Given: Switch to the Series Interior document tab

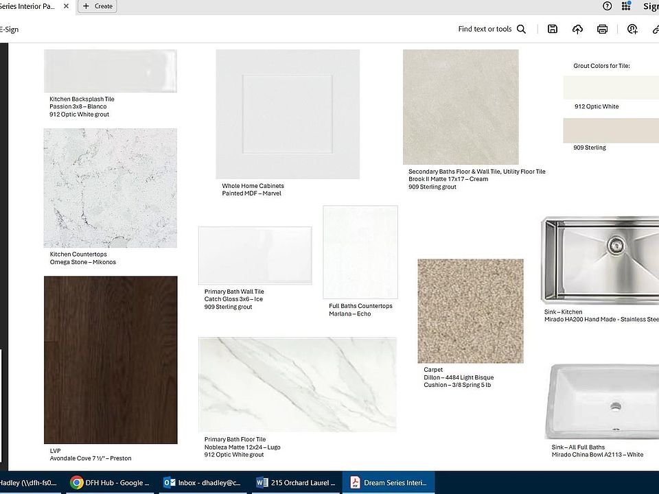Looking at the screenshot, I should 27,6.
